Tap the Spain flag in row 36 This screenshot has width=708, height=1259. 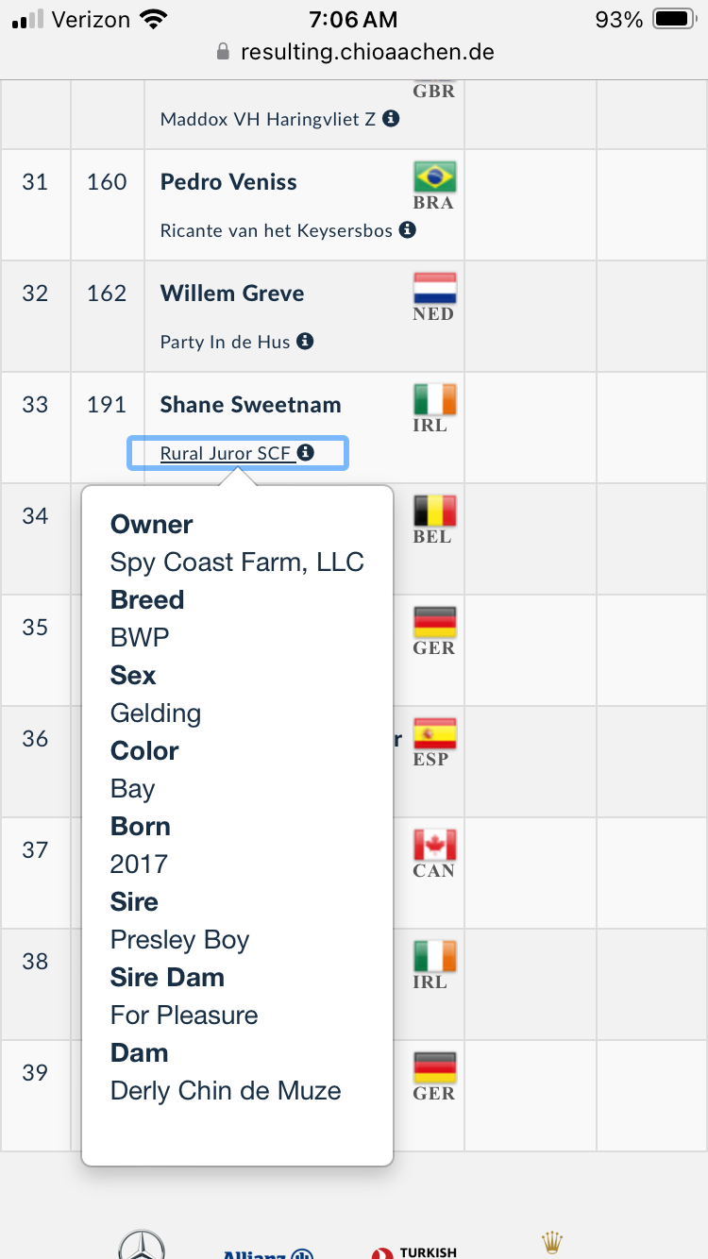[434, 733]
